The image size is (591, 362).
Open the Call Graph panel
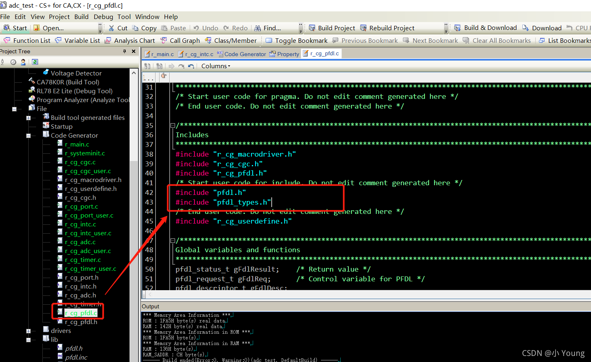(180, 40)
